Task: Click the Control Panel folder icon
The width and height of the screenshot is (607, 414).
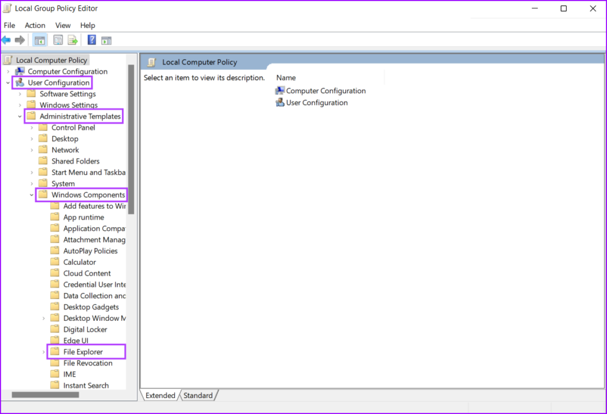Action: [43, 128]
